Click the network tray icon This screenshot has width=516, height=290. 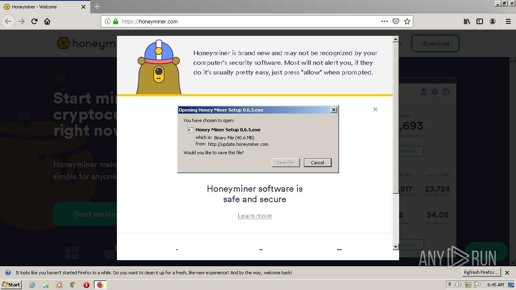point(468,285)
